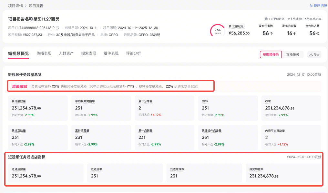Click the 累计组件点击量 metric label
328x193 pixels.
pyautogui.click(x=211, y=131)
